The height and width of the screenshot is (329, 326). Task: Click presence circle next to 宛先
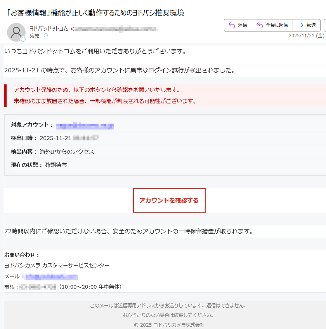(x=46, y=35)
